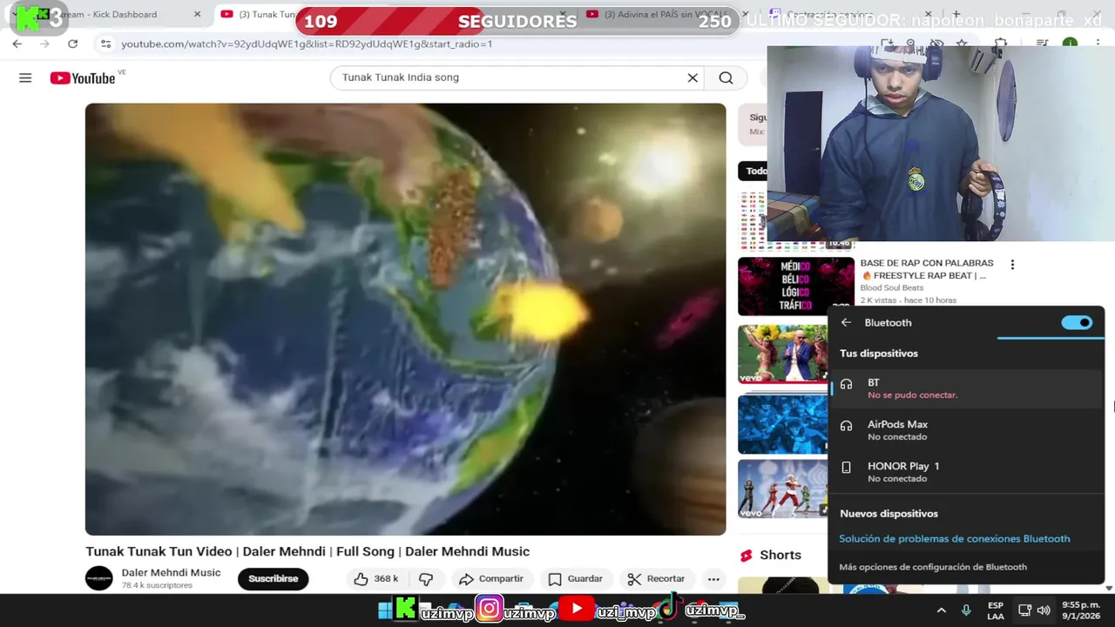Image resolution: width=1115 pixels, height=627 pixels.
Task: Click the Recortar clip button
Action: point(657,578)
